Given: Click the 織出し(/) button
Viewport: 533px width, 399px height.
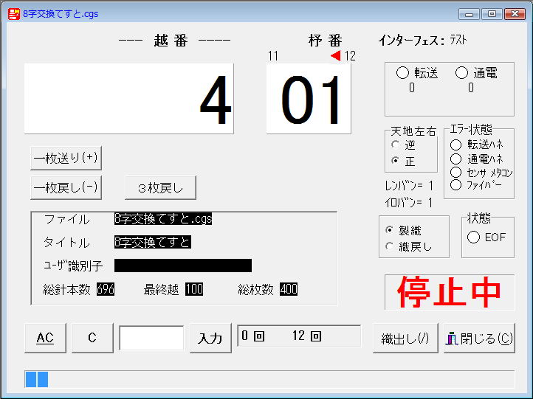Looking at the screenshot, I should 405,339.
